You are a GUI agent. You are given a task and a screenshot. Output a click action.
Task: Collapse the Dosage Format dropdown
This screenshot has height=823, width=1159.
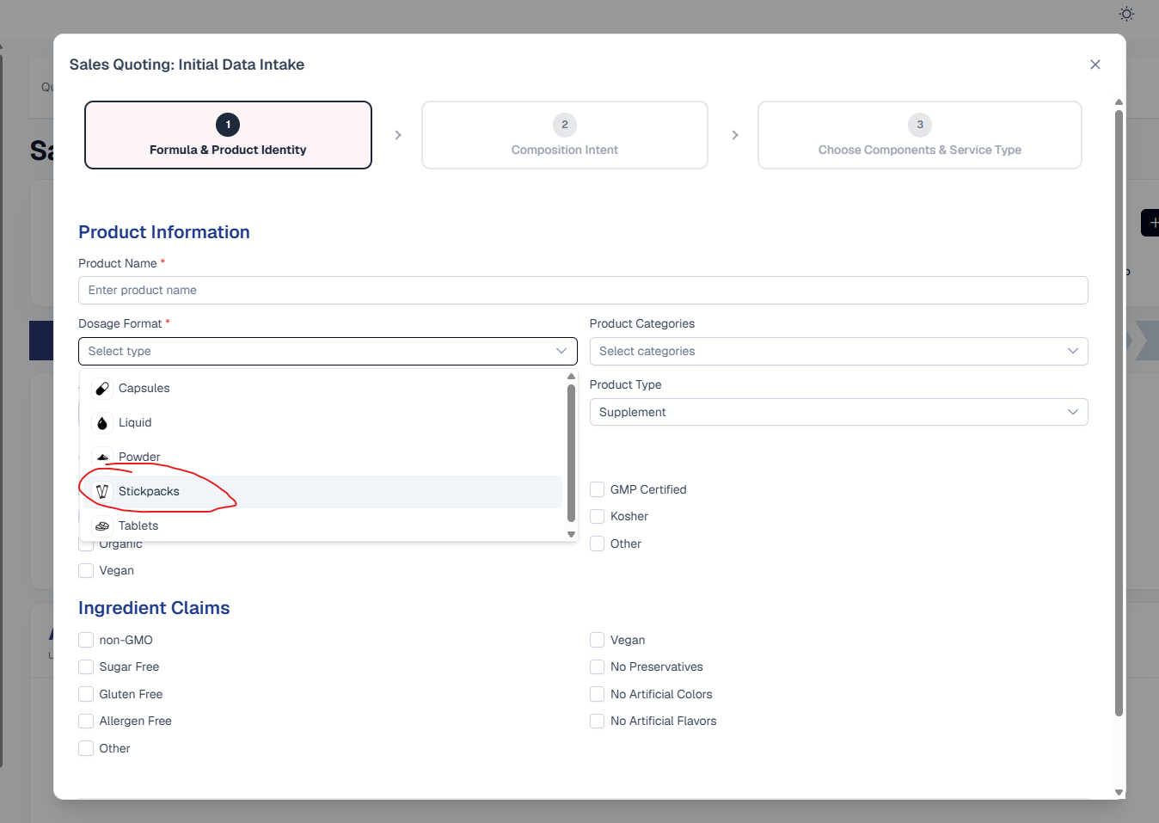tap(328, 351)
